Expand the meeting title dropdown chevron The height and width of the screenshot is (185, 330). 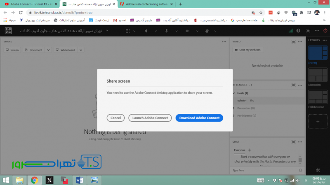click(107, 31)
